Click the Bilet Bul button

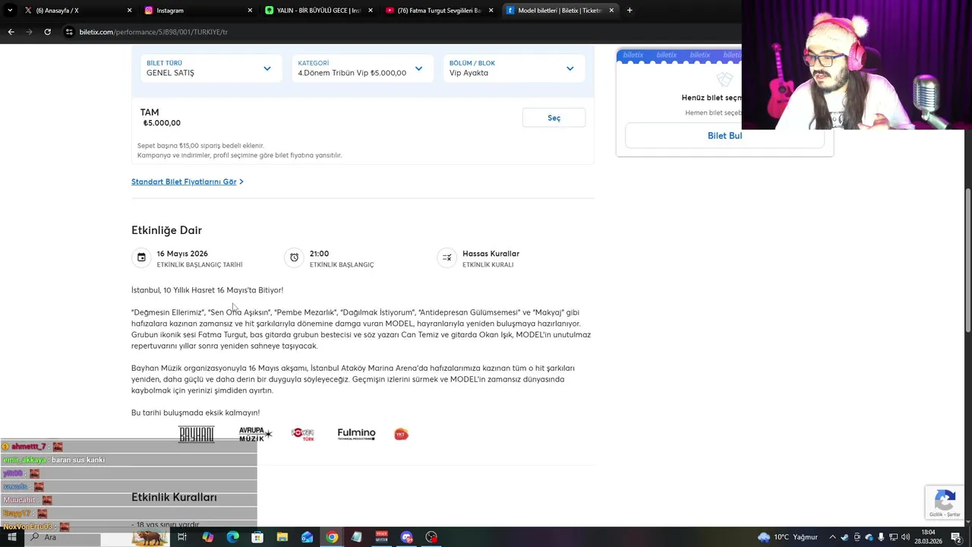pyautogui.click(x=724, y=135)
